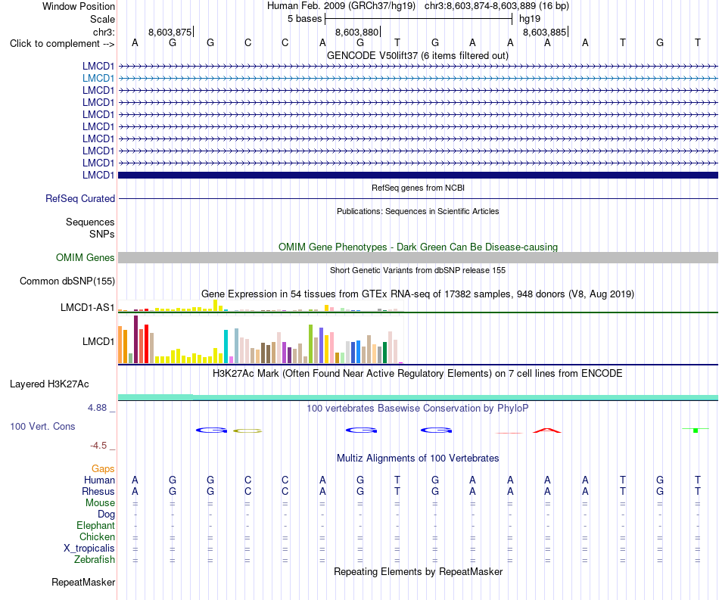The height and width of the screenshot is (600, 719).
Task: Click the hg19 label next to the scale bar
Action: (530, 19)
